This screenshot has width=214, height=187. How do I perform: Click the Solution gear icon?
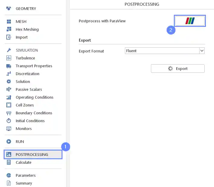pyautogui.click(x=9, y=81)
